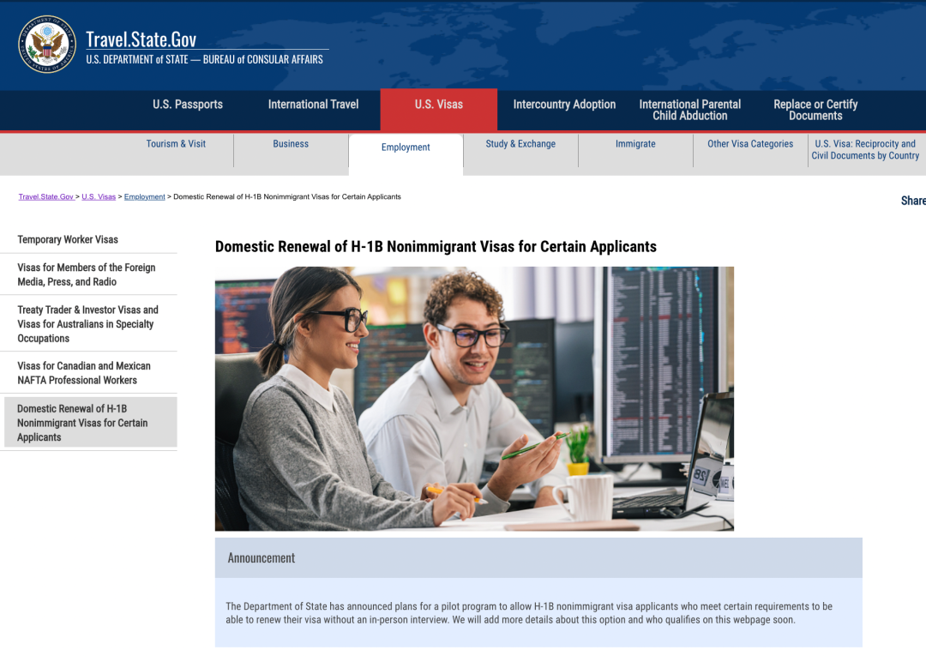
Task: Click the photo of two workers at computers
Action: click(x=474, y=399)
